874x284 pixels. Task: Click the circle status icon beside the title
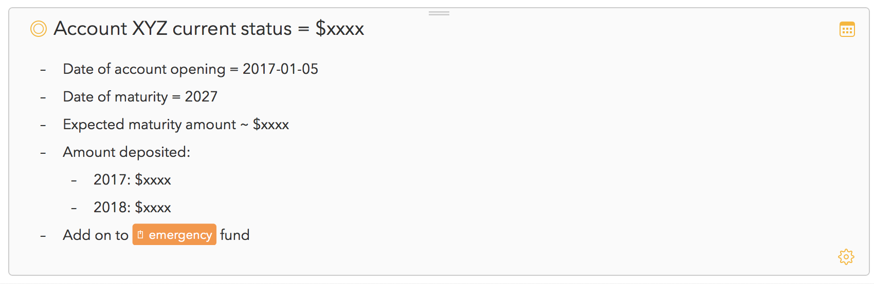[39, 29]
